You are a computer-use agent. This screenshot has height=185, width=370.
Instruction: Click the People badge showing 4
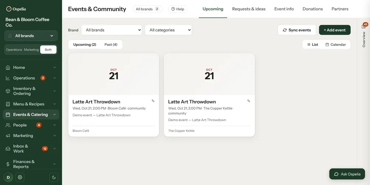pos(39,125)
